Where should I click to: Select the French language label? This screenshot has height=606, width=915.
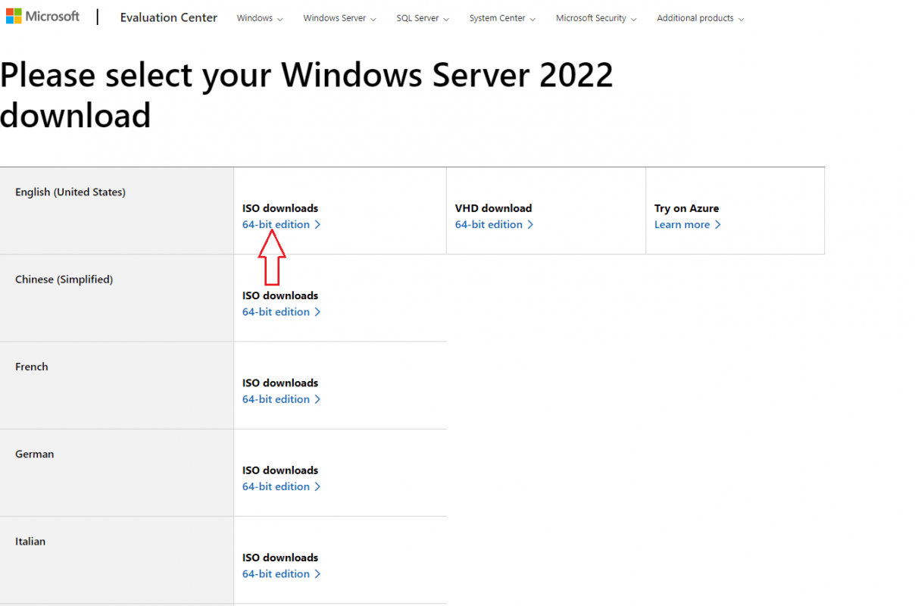pyautogui.click(x=32, y=367)
